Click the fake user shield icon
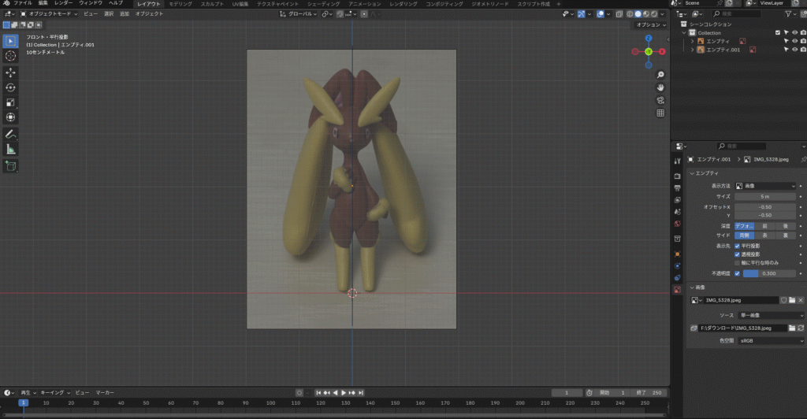The image size is (807, 419). (x=783, y=300)
